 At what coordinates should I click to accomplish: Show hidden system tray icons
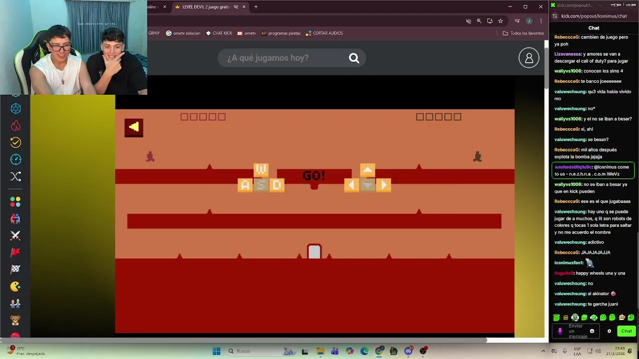(x=543, y=351)
